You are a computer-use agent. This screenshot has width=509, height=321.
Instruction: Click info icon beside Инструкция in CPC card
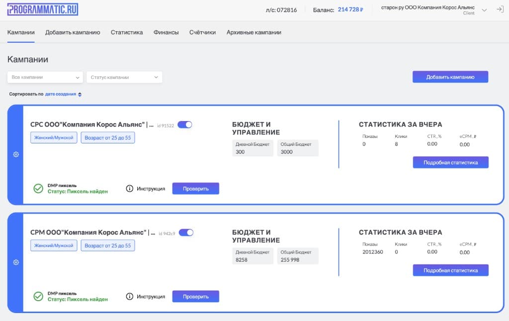click(130, 189)
